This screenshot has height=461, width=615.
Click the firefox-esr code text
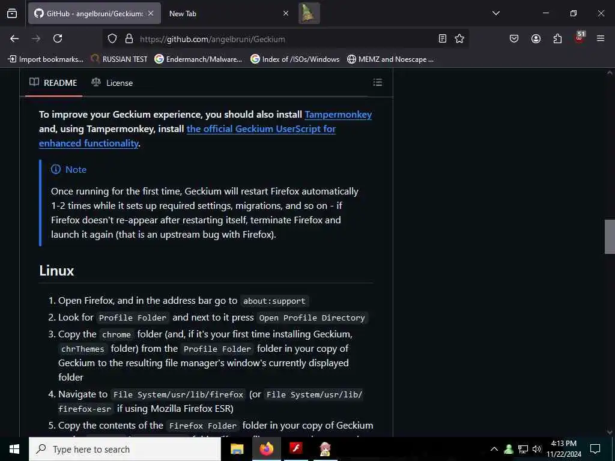click(85, 409)
